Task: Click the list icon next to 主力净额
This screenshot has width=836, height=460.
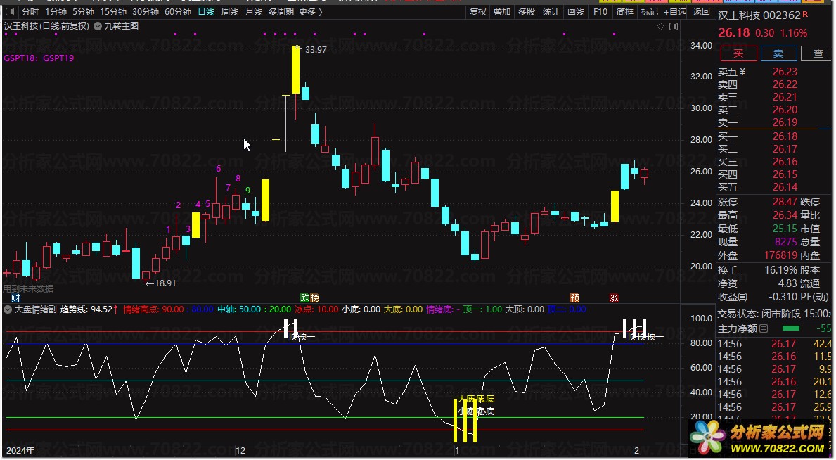Action: pos(766,328)
